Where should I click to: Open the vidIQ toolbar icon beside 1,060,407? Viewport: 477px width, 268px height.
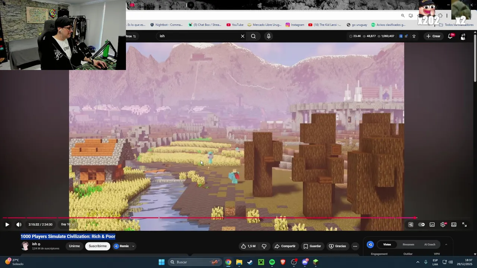coord(401,36)
